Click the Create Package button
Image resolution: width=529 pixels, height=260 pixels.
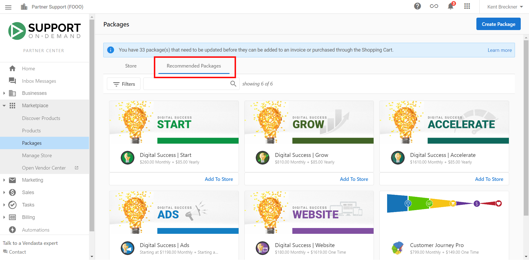(498, 24)
